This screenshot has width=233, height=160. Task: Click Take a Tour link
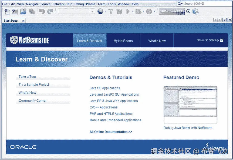[x=28, y=76]
